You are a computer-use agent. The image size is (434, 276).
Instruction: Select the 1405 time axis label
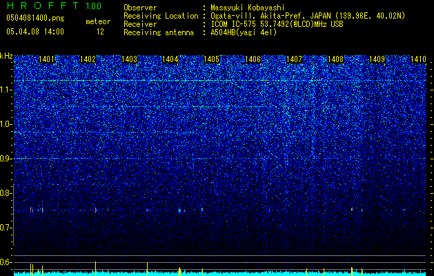click(x=211, y=59)
